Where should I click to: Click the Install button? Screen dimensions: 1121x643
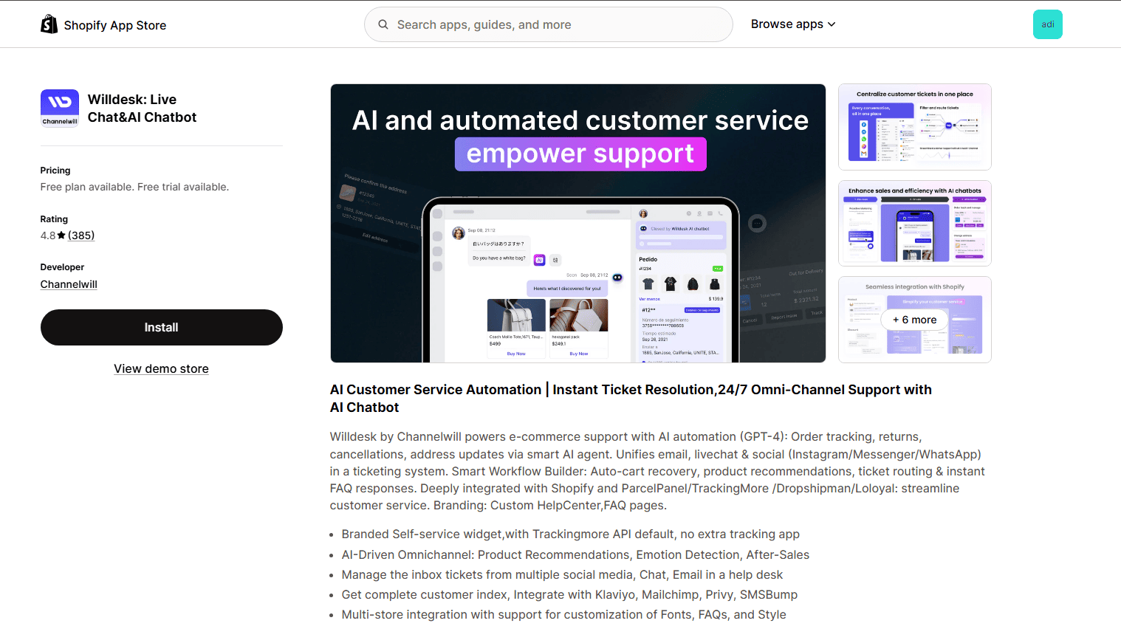pos(162,327)
